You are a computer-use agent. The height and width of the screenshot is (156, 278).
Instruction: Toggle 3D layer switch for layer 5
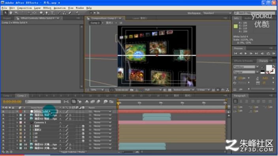[83, 126]
